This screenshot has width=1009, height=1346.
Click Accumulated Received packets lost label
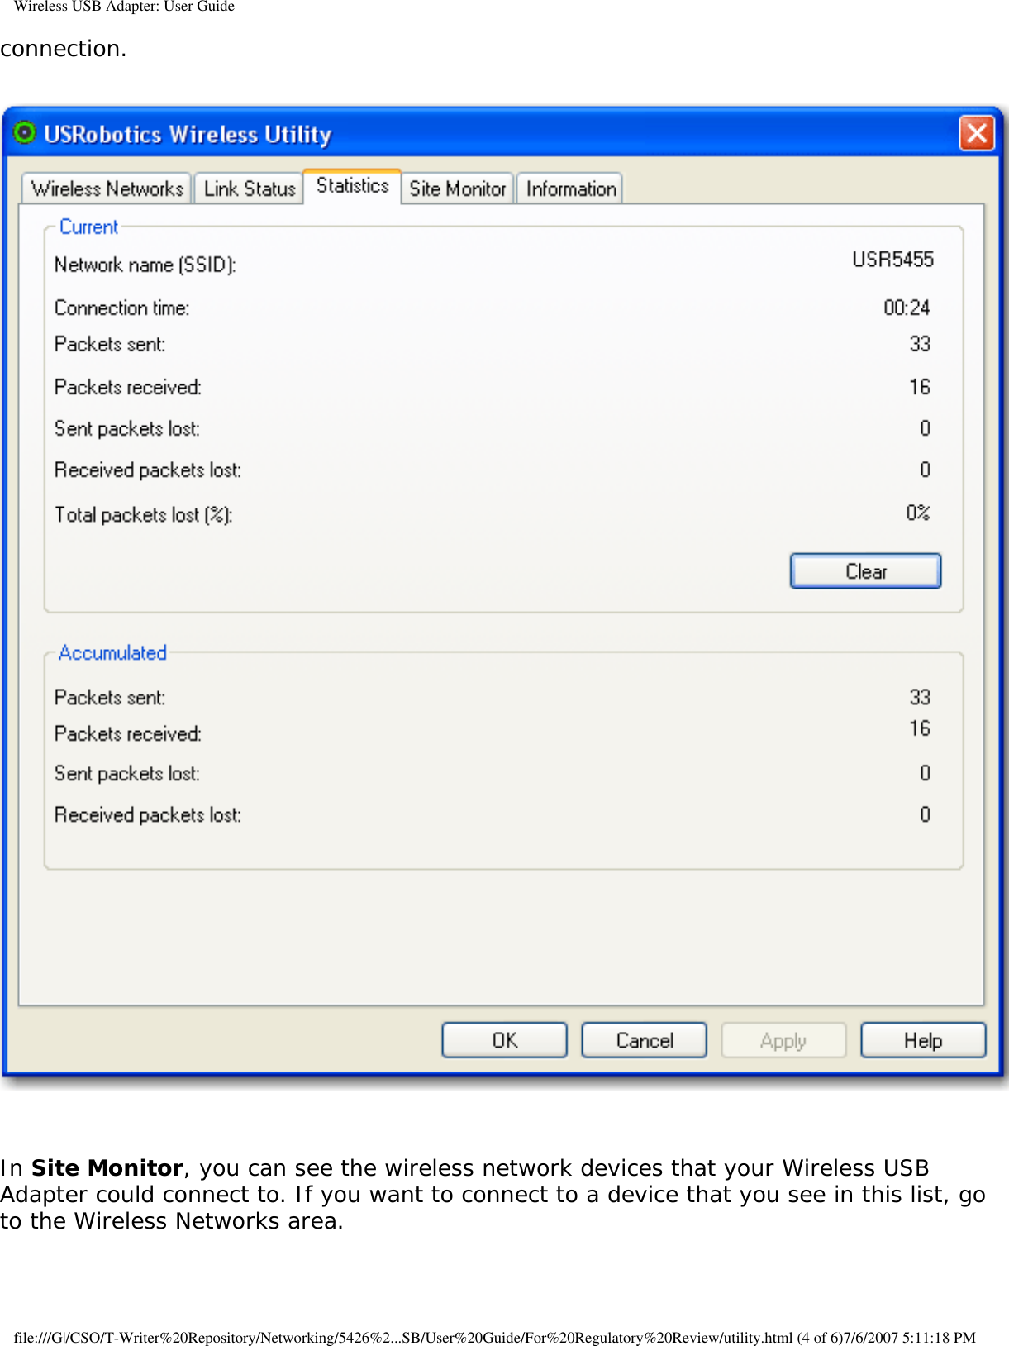pos(148,815)
